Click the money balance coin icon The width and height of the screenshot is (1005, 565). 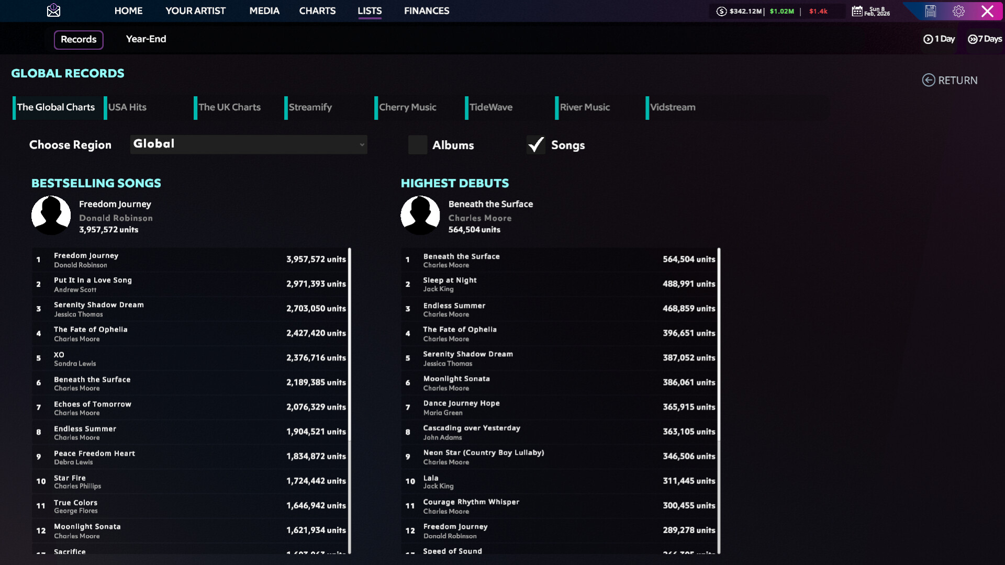tap(721, 11)
